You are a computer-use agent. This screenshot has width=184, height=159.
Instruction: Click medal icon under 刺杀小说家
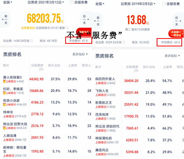[x=4, y=104]
